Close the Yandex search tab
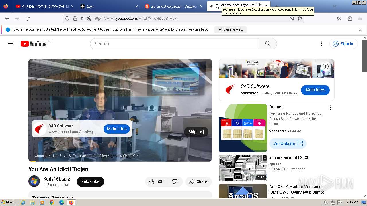Image resolution: width=367 pixels, height=206 pixels. [x=201, y=6]
